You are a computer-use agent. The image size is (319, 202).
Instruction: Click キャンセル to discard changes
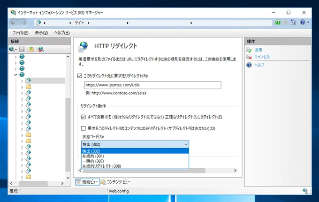click(x=262, y=57)
